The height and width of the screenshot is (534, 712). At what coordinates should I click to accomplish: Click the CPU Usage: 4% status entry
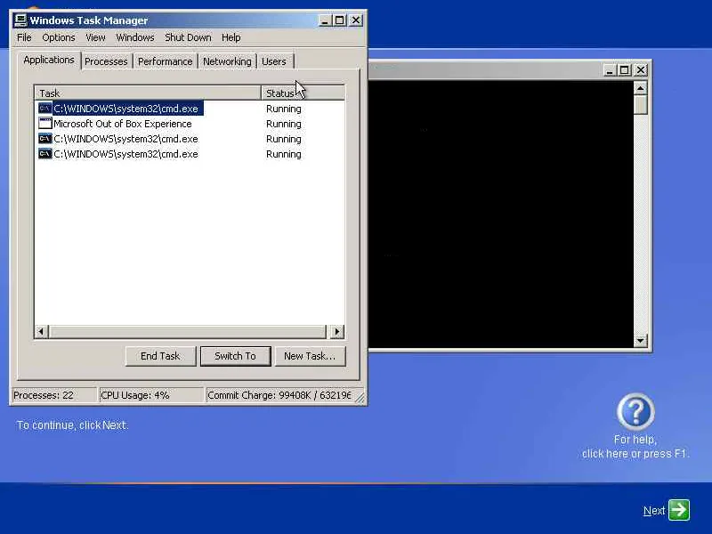click(x=150, y=395)
